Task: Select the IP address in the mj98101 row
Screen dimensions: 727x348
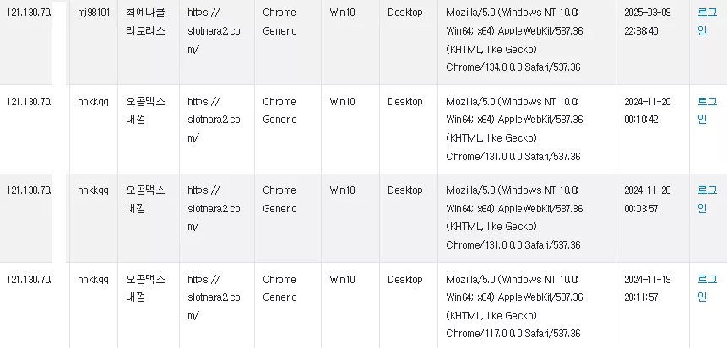Action: click(x=28, y=13)
